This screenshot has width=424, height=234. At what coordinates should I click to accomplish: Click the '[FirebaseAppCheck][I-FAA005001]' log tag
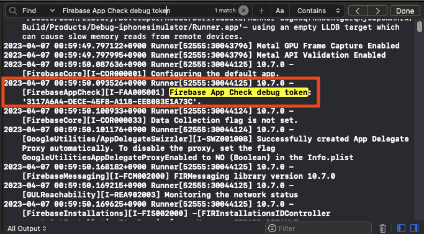(x=94, y=92)
